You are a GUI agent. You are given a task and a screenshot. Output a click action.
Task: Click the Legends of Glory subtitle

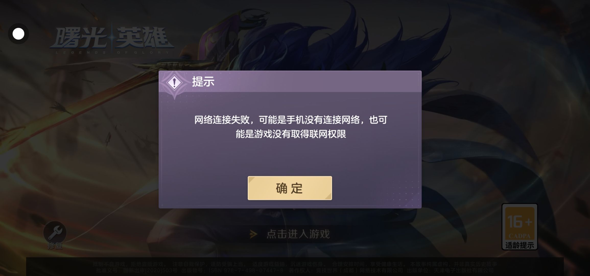112,52
